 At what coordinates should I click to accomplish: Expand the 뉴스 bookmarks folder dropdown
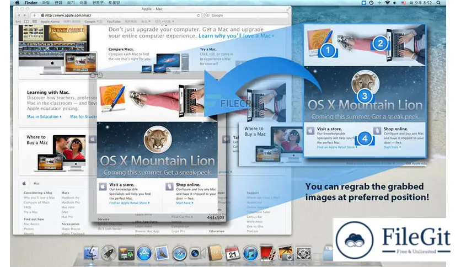pos(146,22)
